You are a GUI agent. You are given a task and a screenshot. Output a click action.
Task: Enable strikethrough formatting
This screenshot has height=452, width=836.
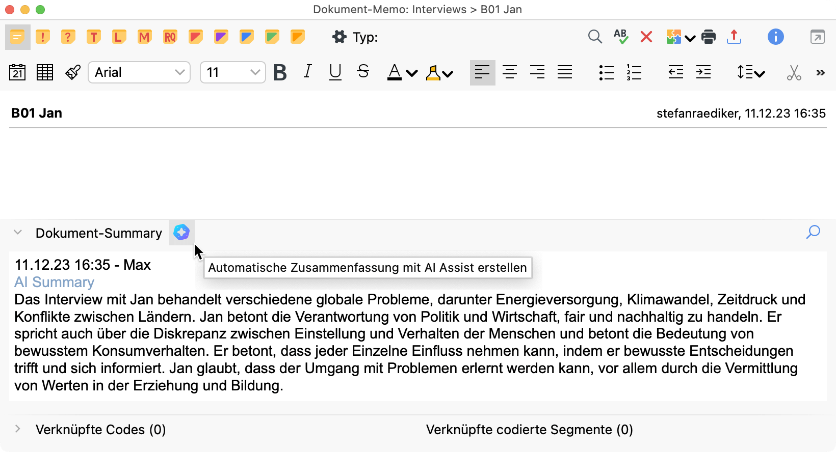coord(363,72)
